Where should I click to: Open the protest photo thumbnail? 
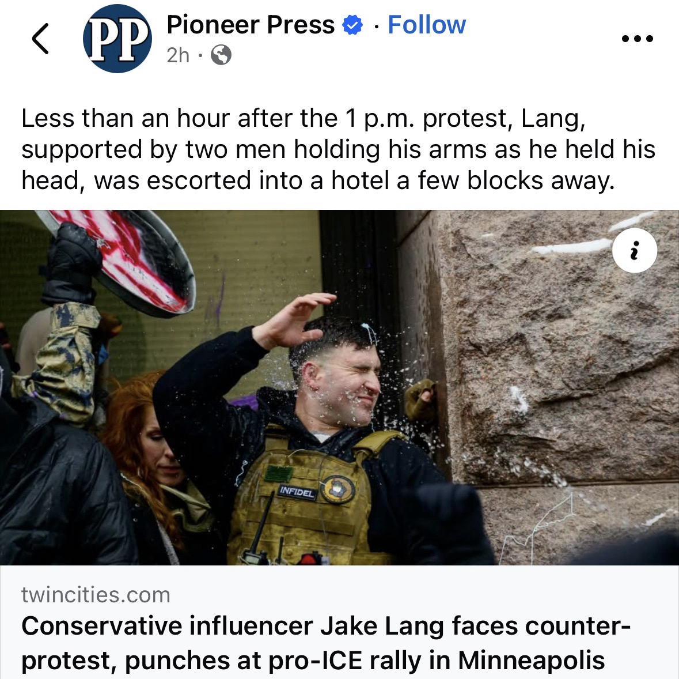coord(340,387)
